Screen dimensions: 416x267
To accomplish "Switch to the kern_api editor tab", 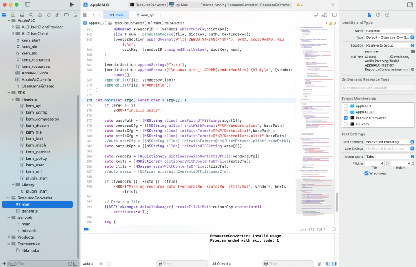I will point(145,15).
